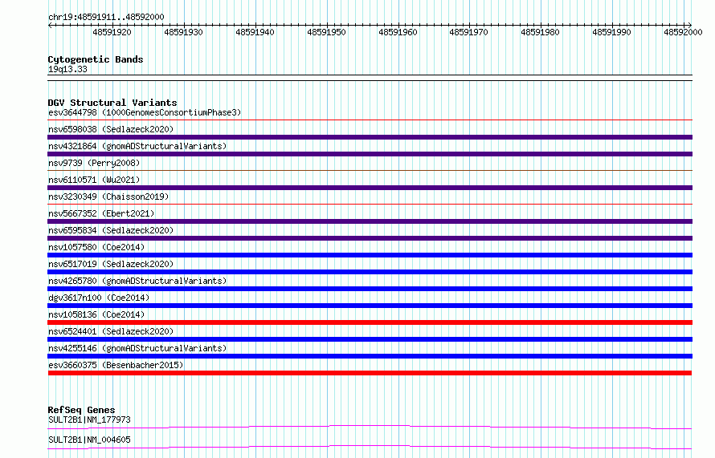
Task: Click ruler position 48591970
Action: point(468,32)
